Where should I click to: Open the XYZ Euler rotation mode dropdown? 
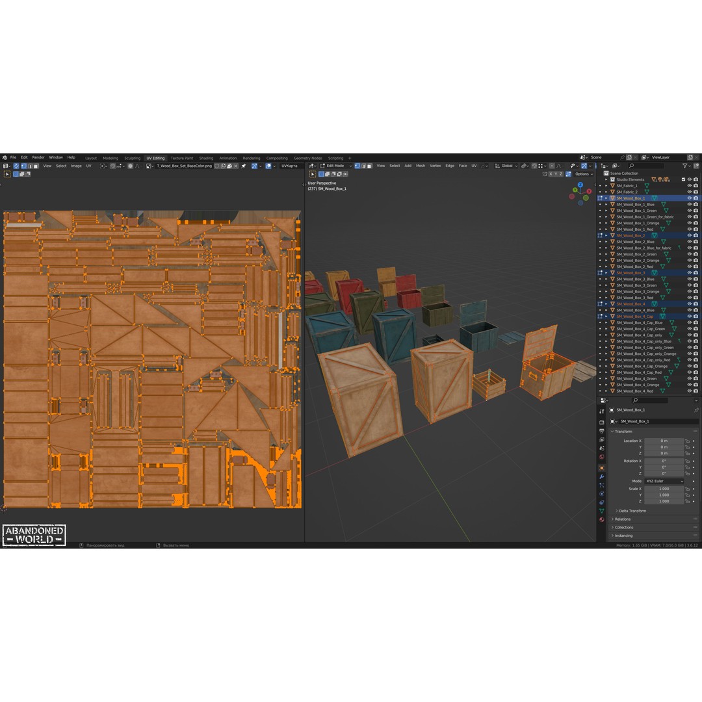tap(664, 481)
